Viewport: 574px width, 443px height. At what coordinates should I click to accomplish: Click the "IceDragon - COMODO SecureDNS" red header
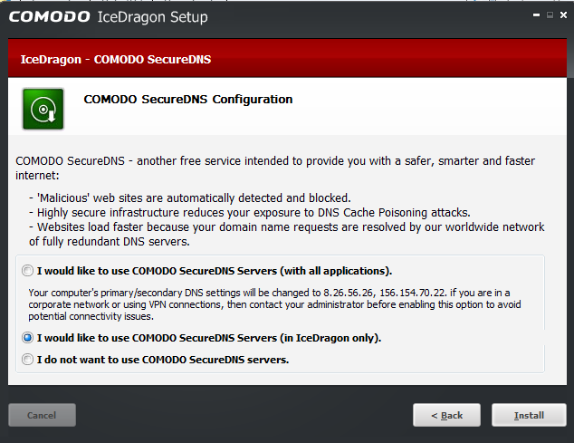click(115, 60)
